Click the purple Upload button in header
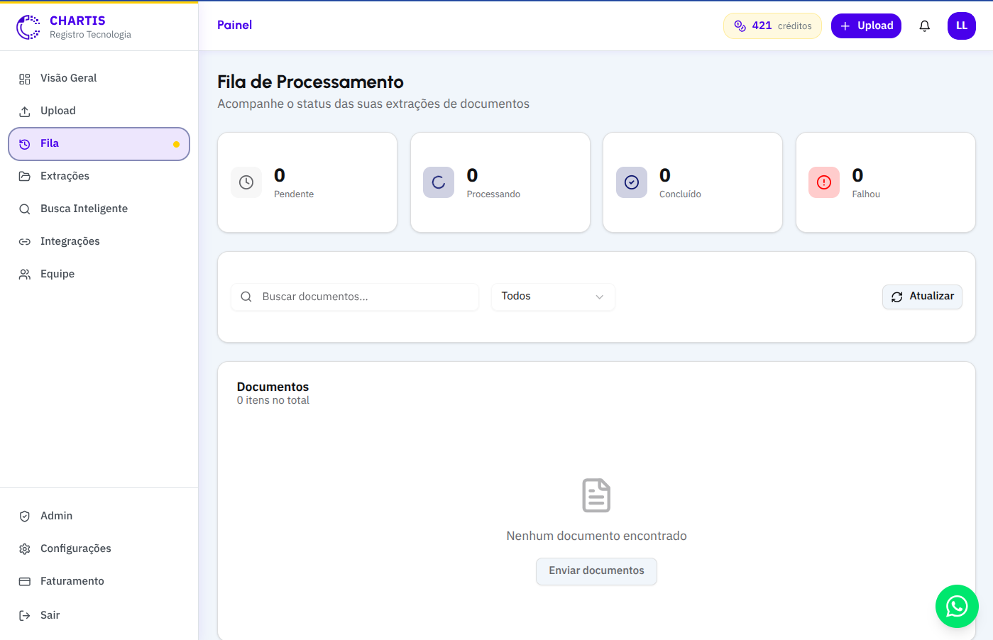 866,26
